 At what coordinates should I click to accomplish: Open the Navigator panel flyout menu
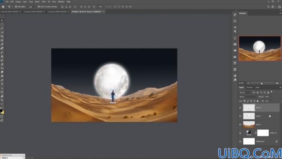click(x=280, y=13)
